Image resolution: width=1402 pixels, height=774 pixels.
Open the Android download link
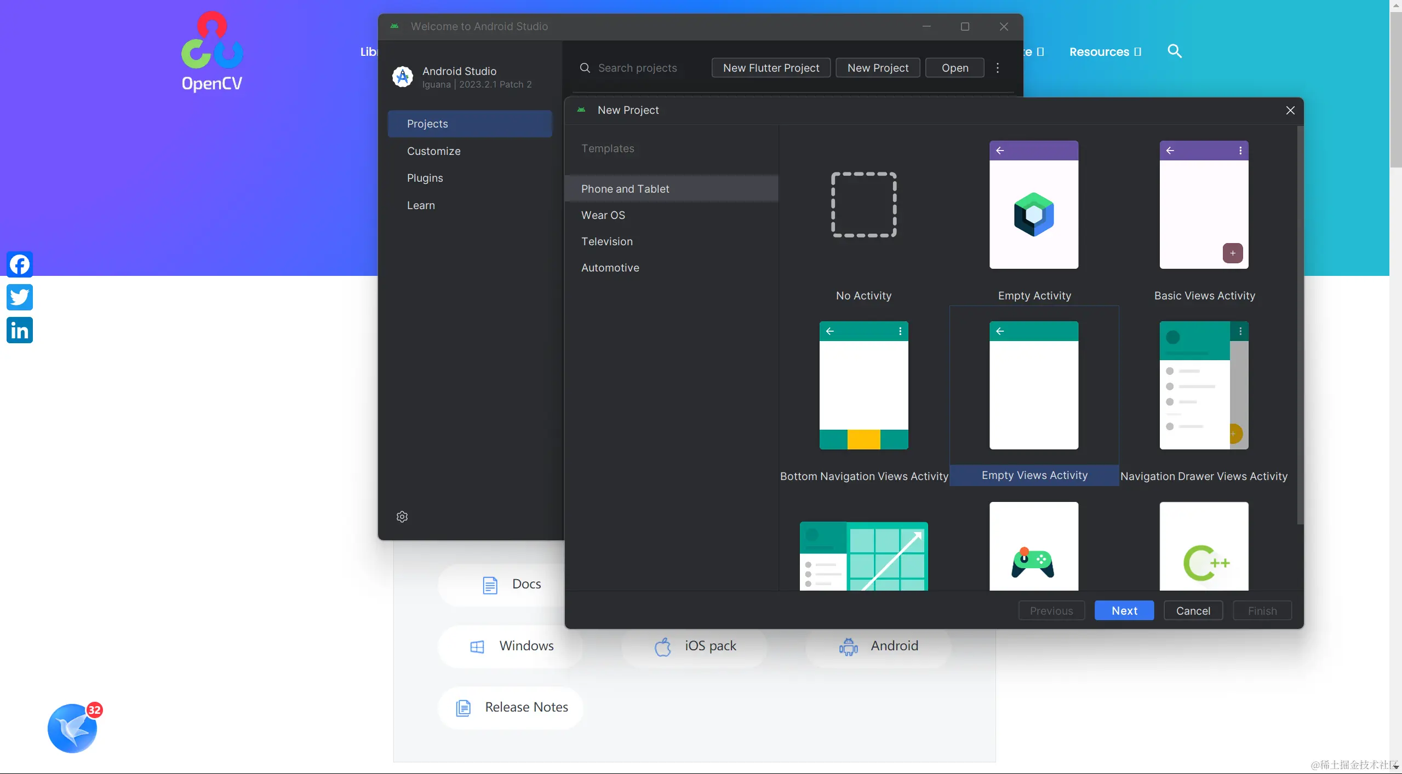coord(878,646)
